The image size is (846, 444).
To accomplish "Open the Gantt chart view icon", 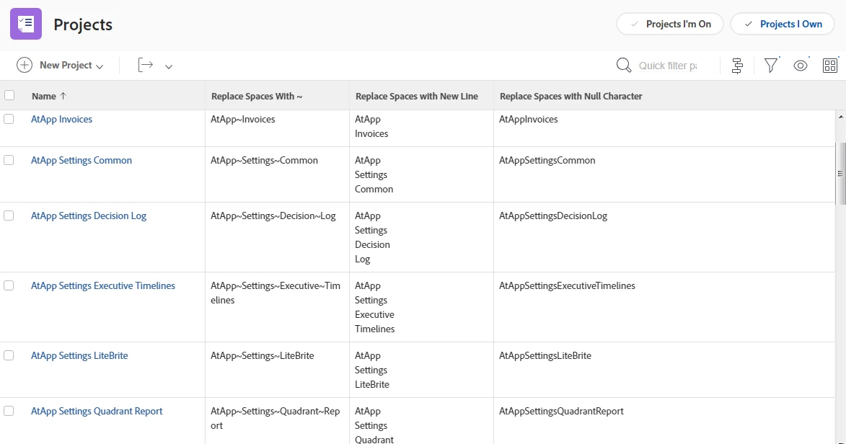I will [x=737, y=66].
